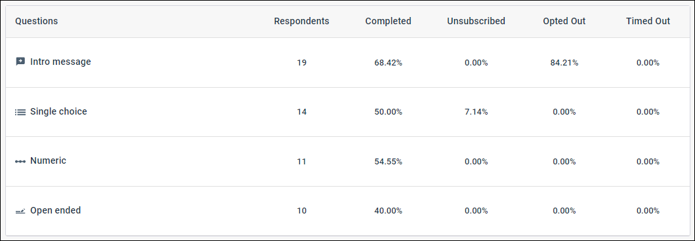The height and width of the screenshot is (241, 695).
Task: Click the 54.55% completed value for Numeric
Action: click(x=389, y=162)
